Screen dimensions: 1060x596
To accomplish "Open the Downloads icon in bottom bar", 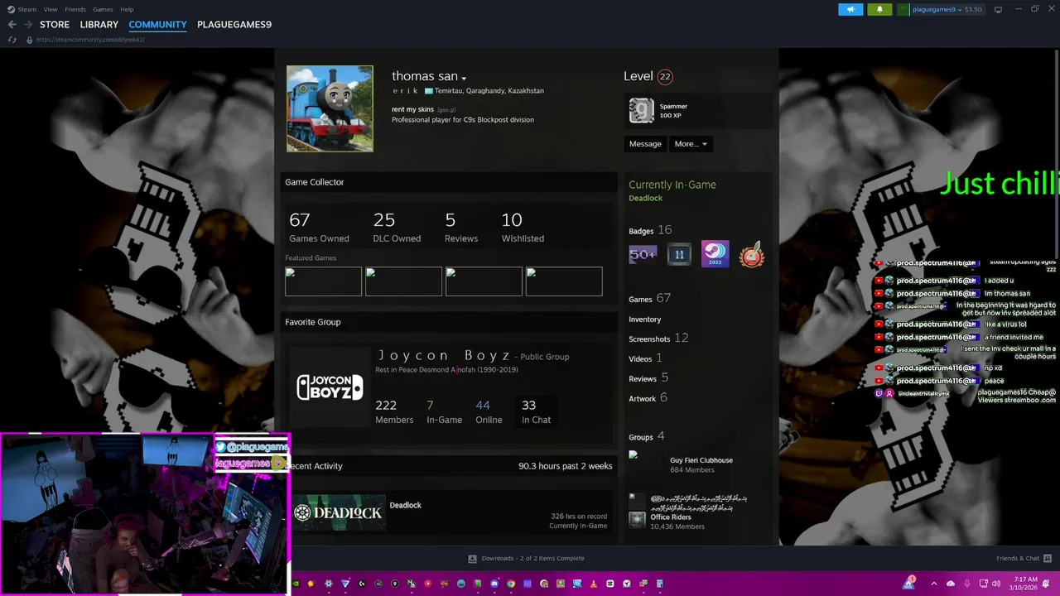I will (472, 558).
